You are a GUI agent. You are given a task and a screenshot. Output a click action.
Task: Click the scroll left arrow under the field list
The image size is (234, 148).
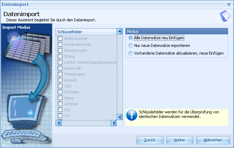[58, 123]
